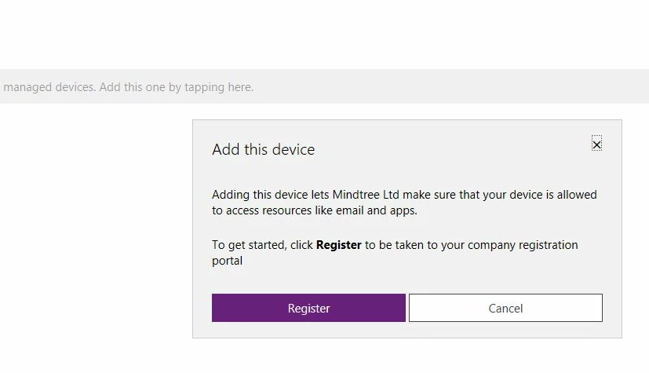Click the bold Register word in instructions
Screen dimensions: 649x373
pos(338,245)
